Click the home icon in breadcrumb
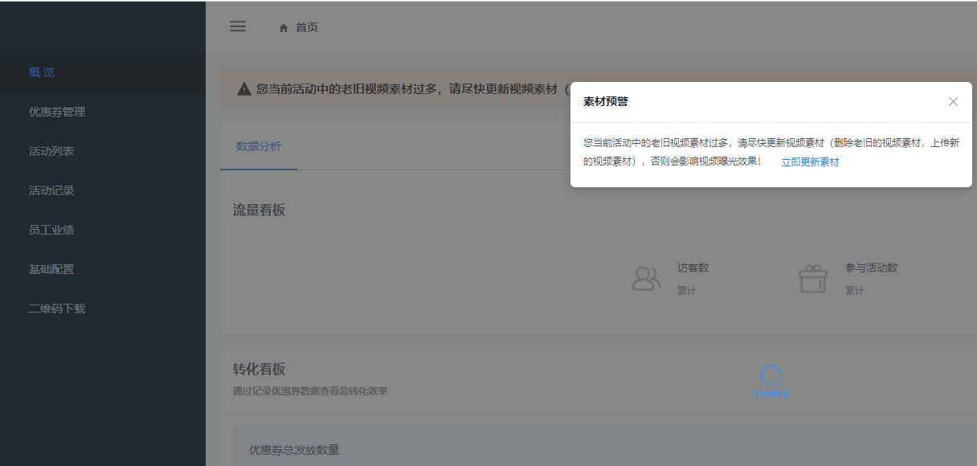Screen dimensions: 977x466 284,28
